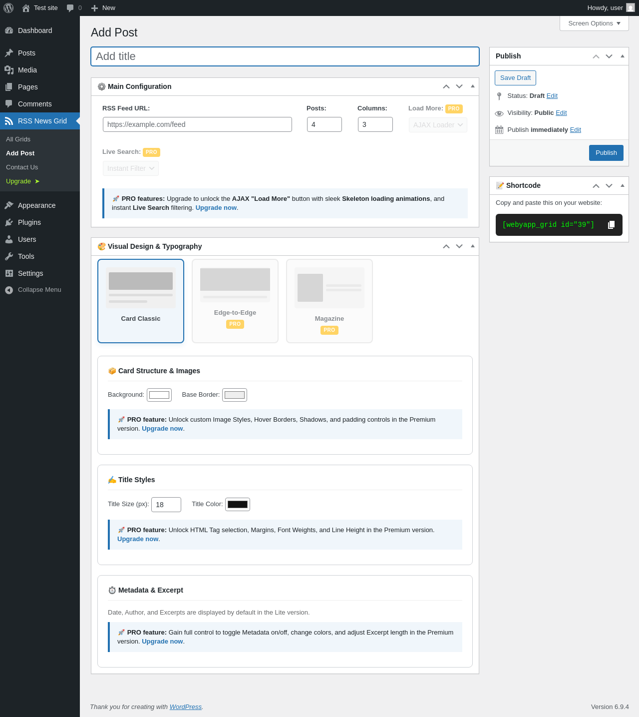The image size is (639, 717).
Task: Click the Columns number field
Action: click(375, 124)
